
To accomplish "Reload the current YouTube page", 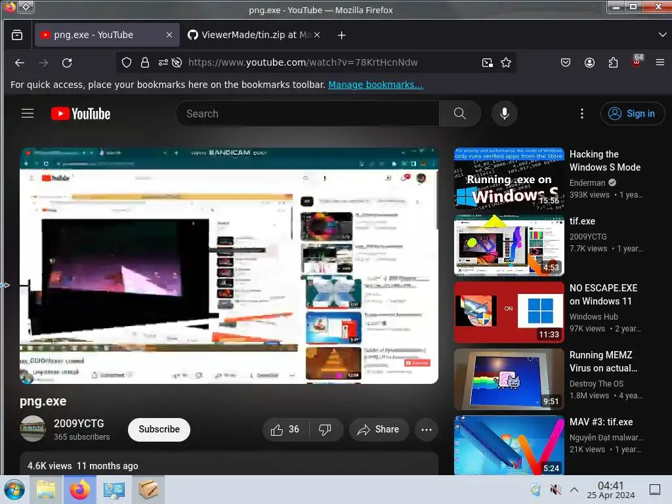I will coord(67,62).
